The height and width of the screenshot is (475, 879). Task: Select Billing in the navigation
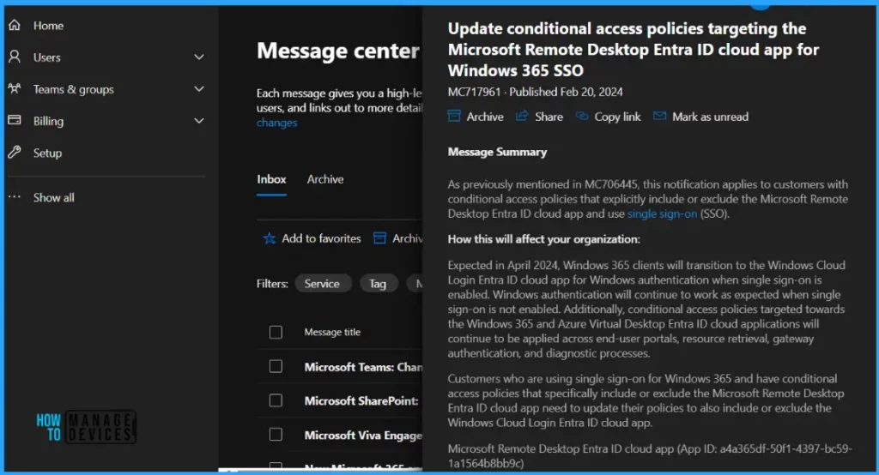[x=48, y=121]
